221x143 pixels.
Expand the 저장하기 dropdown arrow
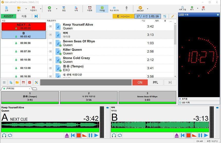click(41, 9)
